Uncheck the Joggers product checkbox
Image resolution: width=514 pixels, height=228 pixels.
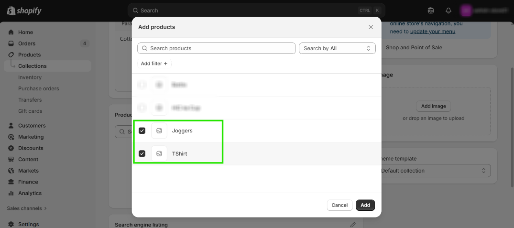(142, 130)
